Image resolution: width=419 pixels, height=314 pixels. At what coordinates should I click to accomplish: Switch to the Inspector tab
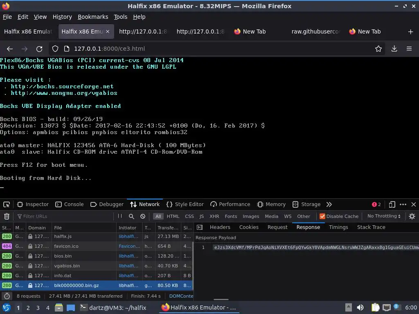point(33,204)
